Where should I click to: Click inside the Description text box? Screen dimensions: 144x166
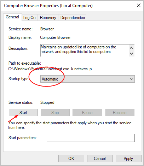pos(85,51)
